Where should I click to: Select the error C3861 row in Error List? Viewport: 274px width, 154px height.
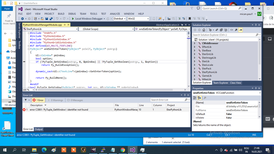106,110
